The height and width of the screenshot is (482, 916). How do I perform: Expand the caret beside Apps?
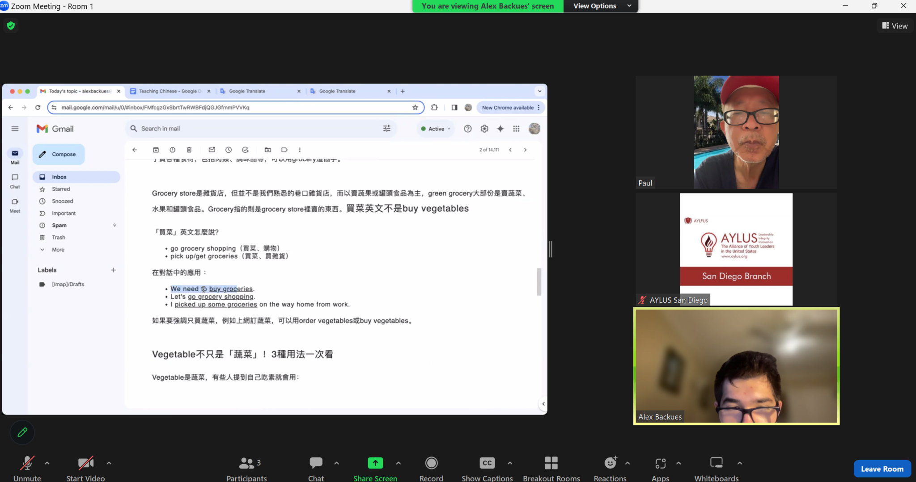point(679,463)
